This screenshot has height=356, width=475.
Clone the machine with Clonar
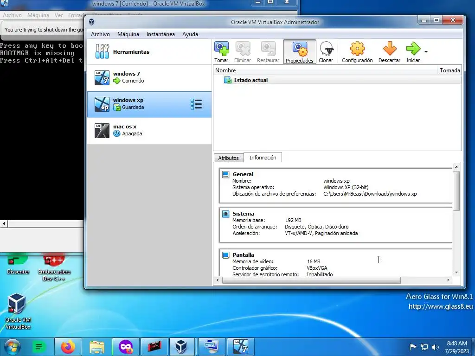pyautogui.click(x=326, y=52)
